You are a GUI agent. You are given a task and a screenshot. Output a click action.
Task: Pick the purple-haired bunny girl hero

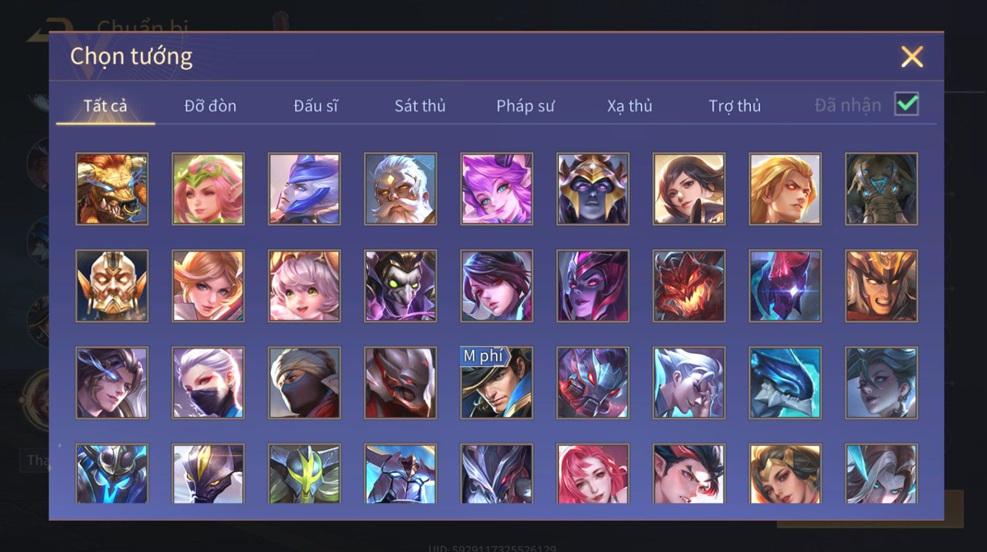[x=496, y=189]
